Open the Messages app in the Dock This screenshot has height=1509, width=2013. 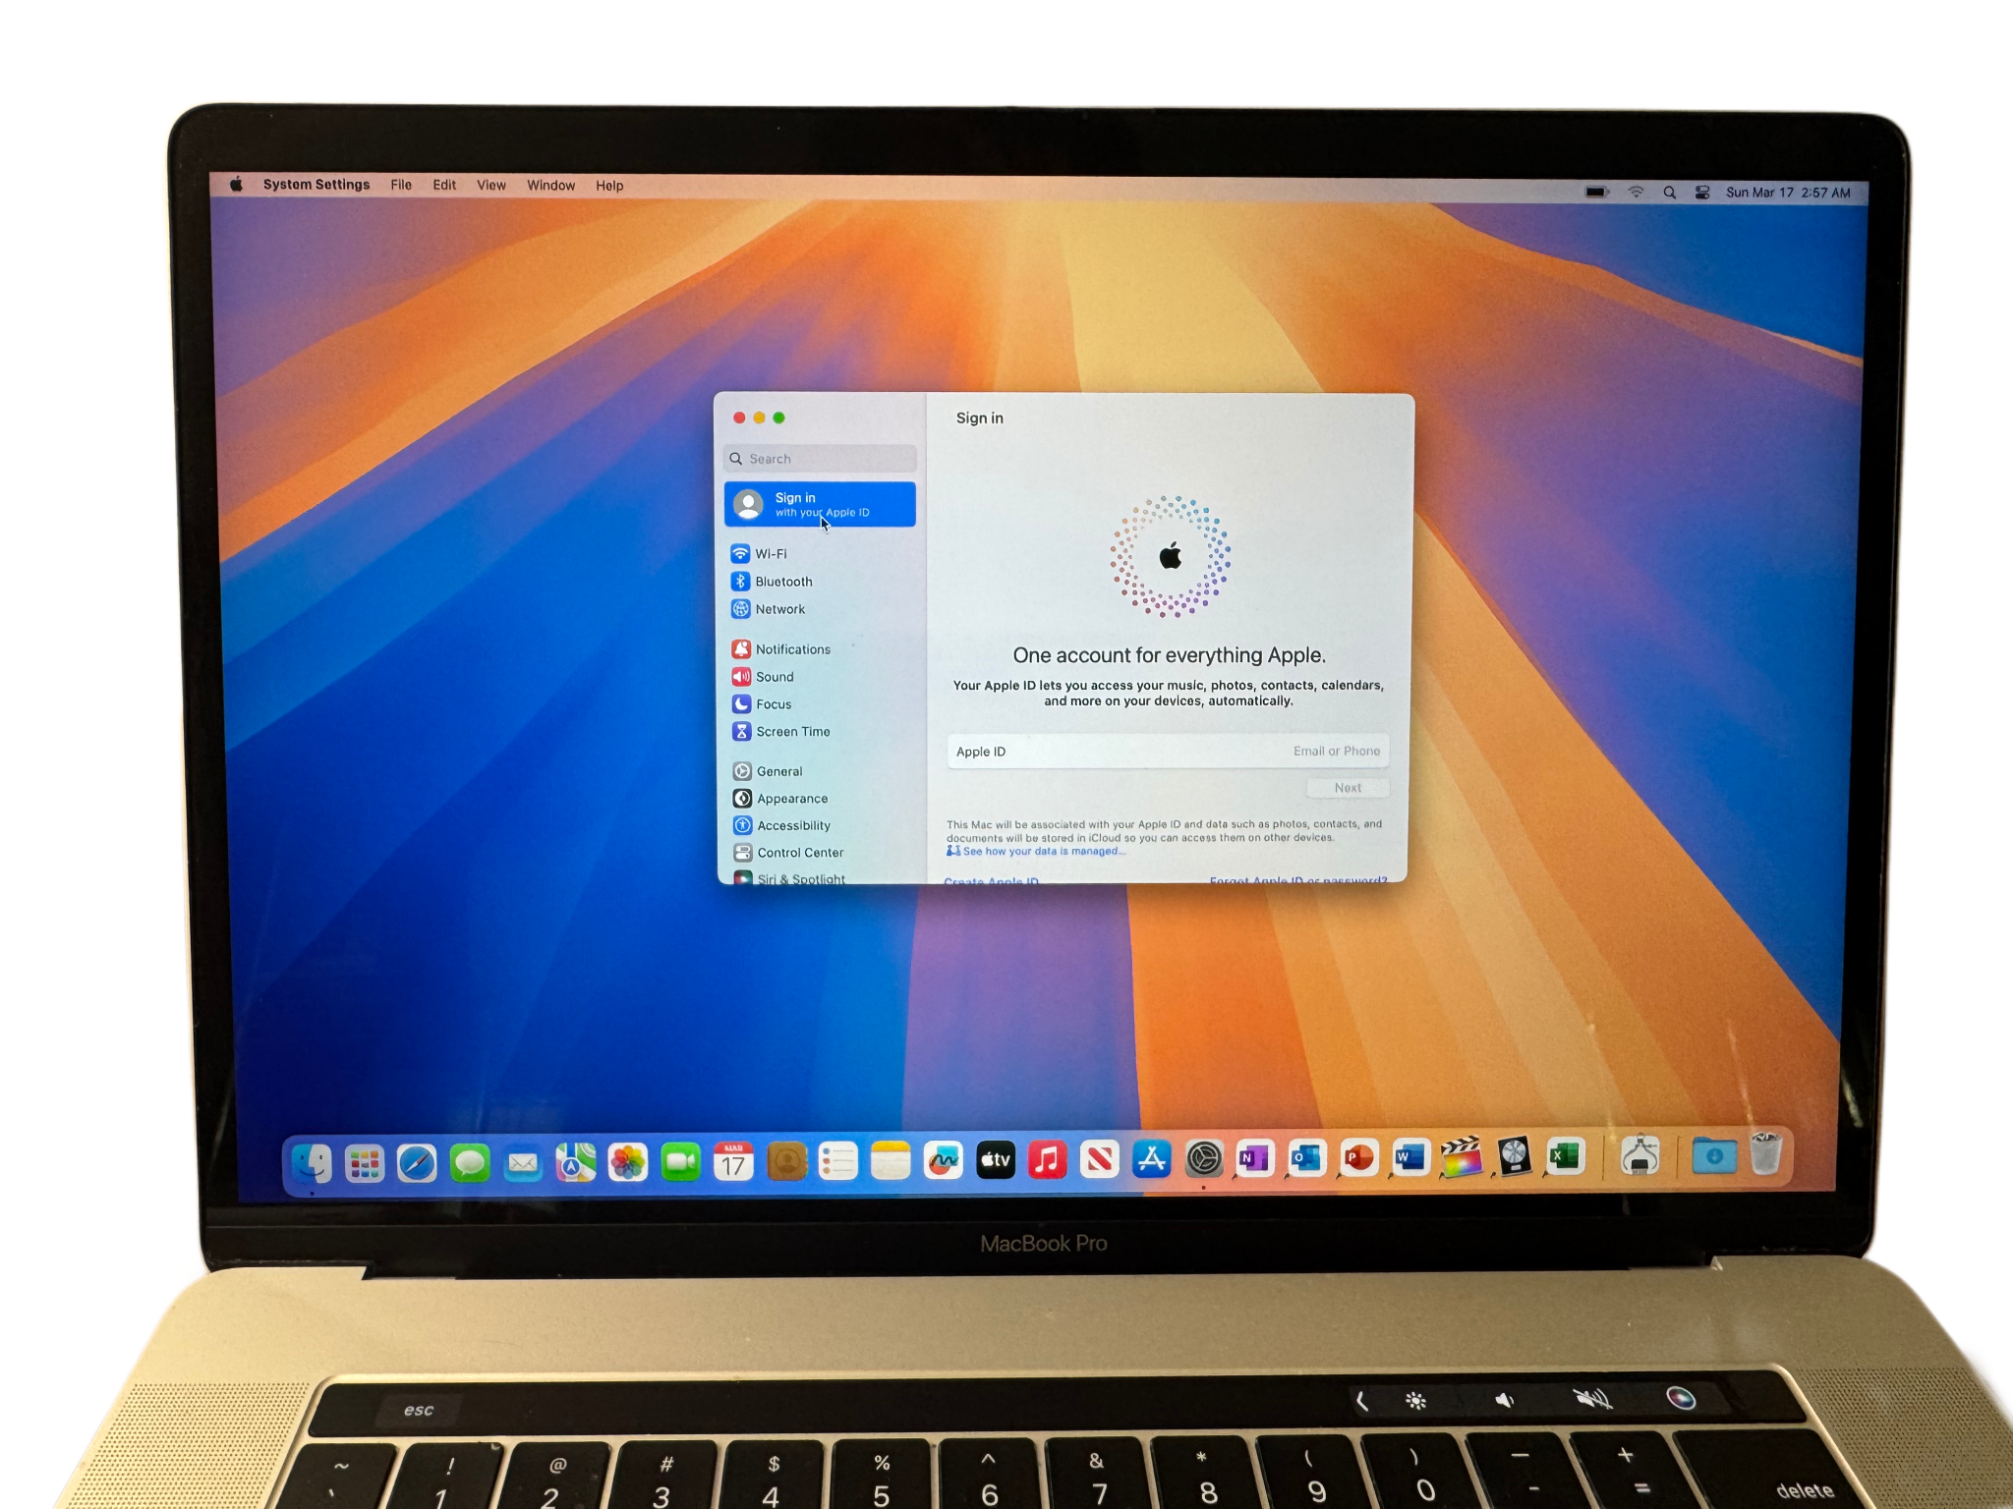point(470,1163)
